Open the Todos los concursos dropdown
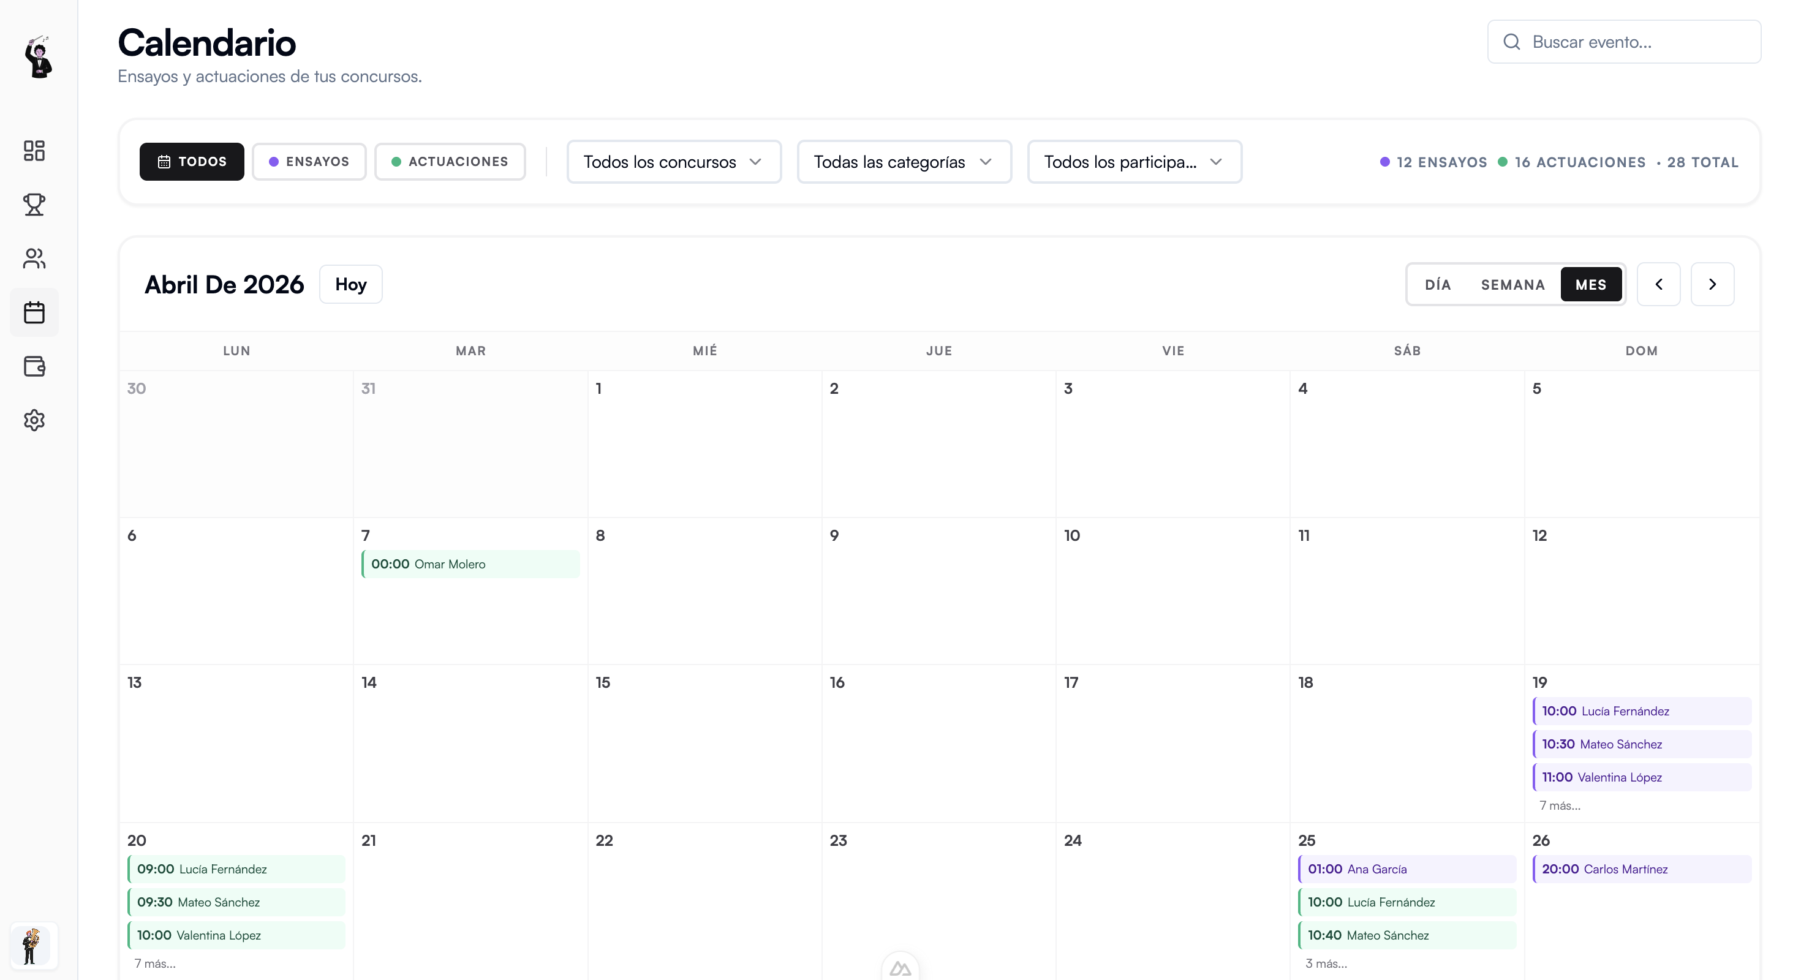This screenshot has width=1801, height=980. (674, 162)
